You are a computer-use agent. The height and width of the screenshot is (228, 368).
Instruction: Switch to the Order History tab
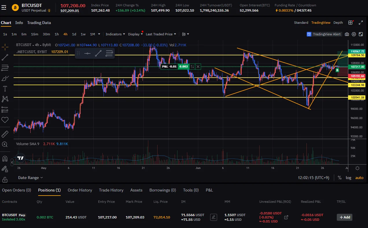80,190
